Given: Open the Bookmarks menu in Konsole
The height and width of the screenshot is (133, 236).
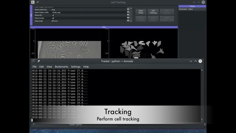Looking at the screenshot, I should (62, 66).
